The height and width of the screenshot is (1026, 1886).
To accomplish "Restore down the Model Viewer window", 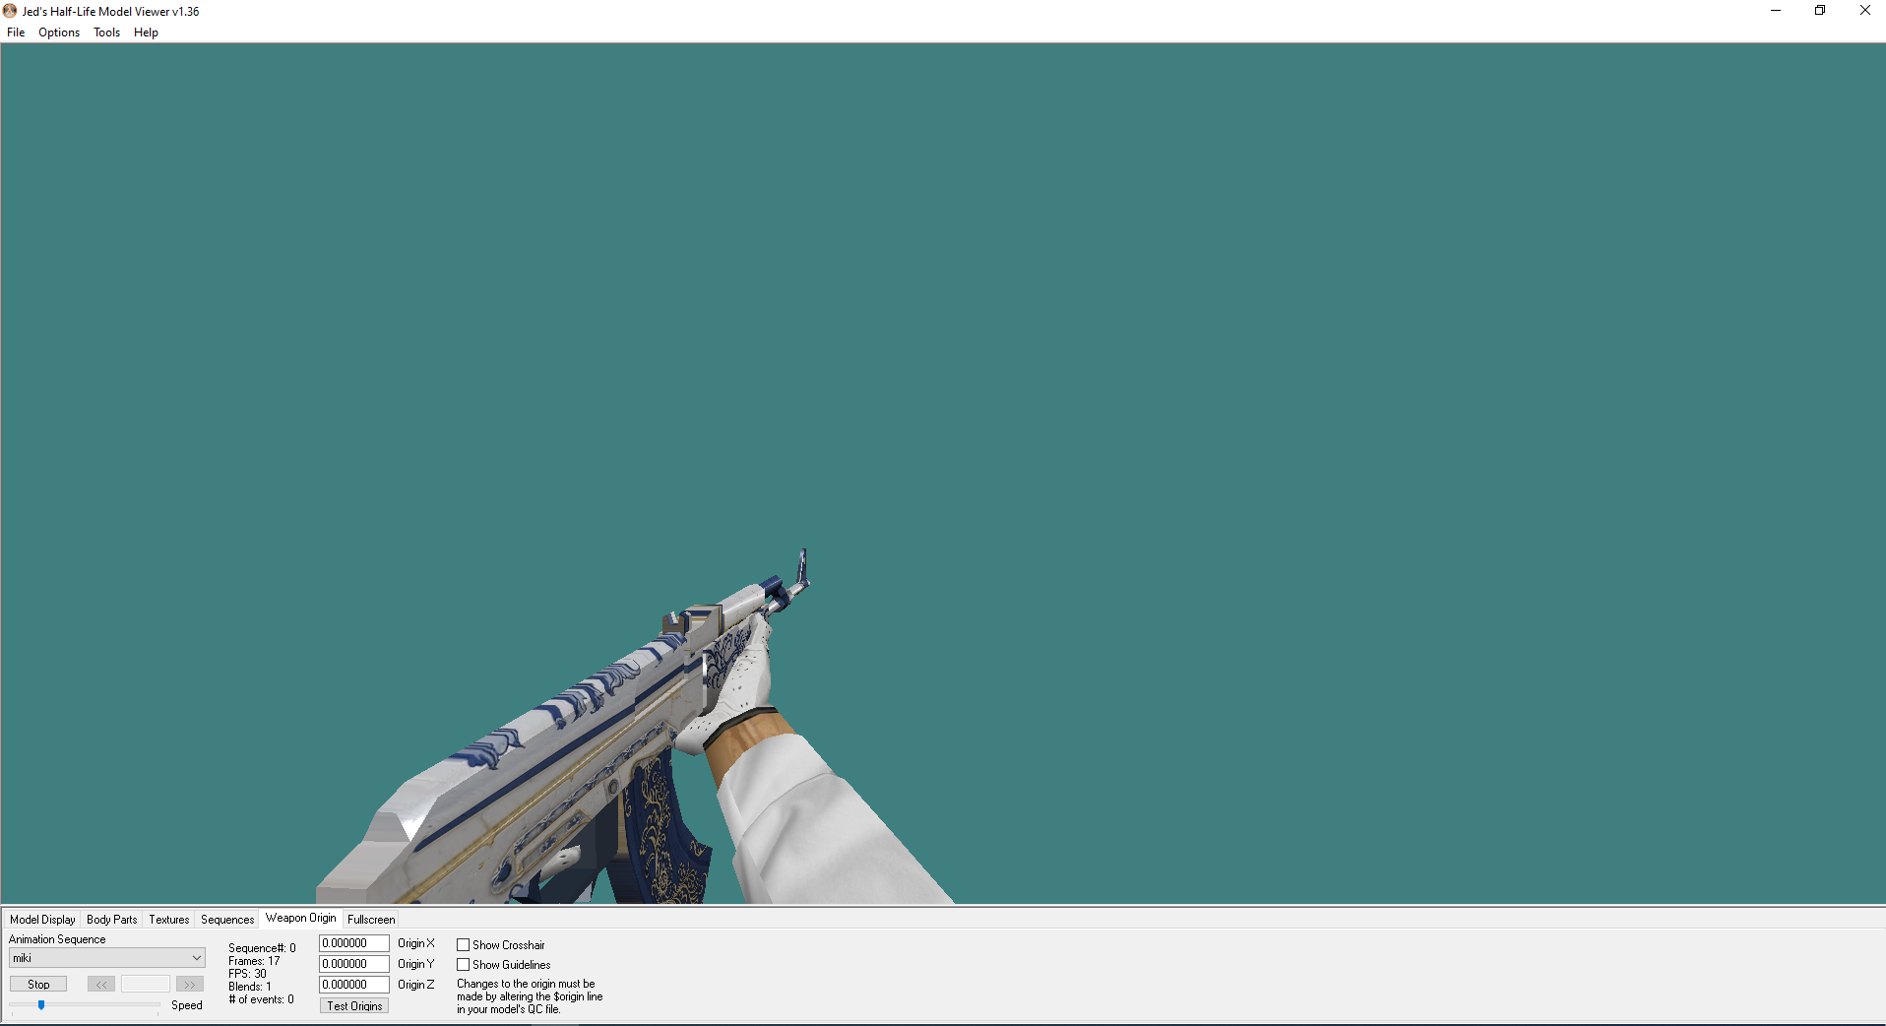I will coord(1820,11).
